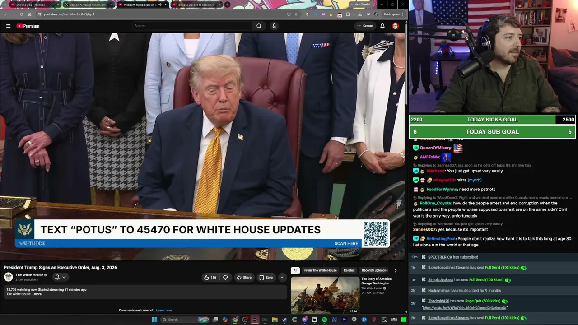Viewport: 578px width, 325px height.
Task: Open the YouTube guide hamburger menu
Action: (x=8, y=26)
